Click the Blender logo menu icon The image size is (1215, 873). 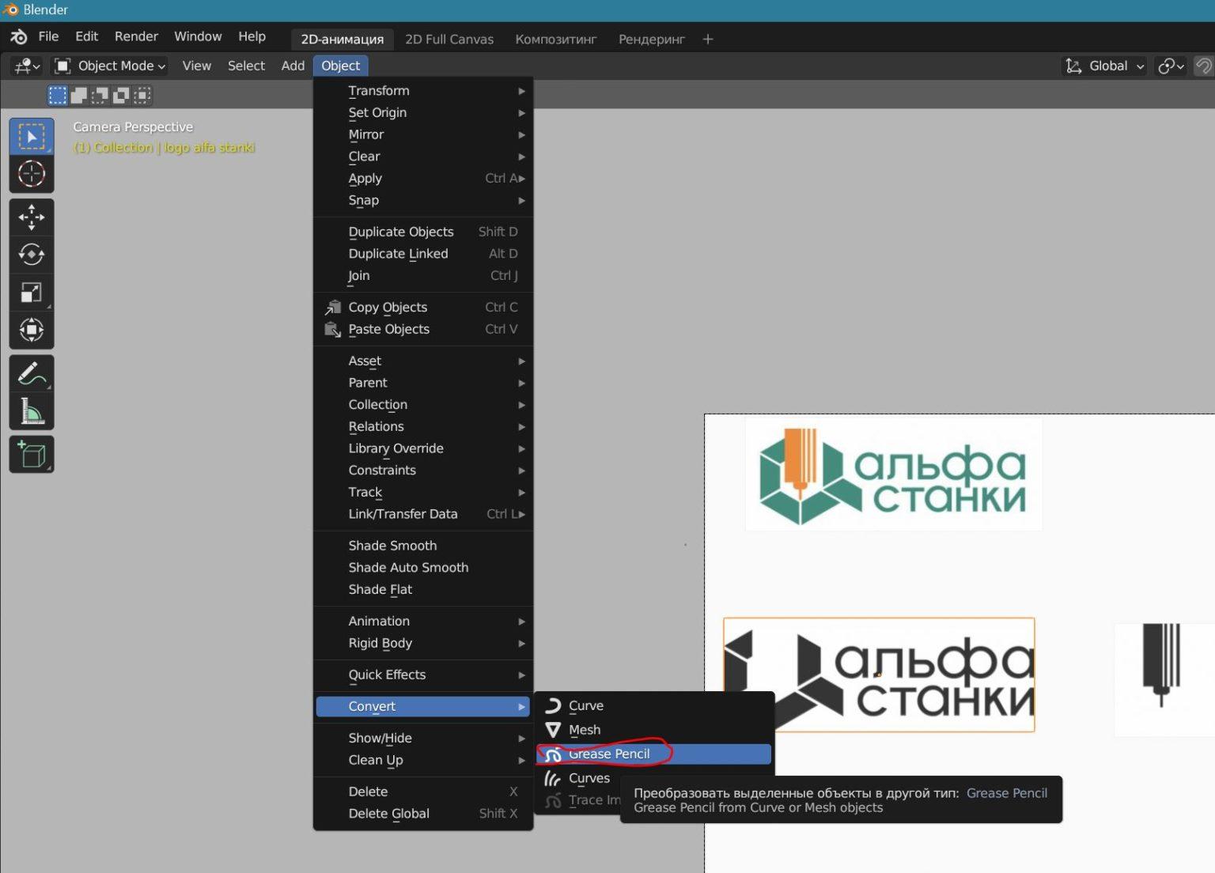coord(19,36)
